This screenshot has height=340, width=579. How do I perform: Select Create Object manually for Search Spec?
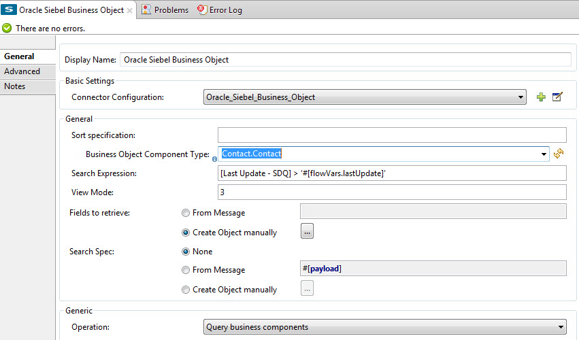186,290
